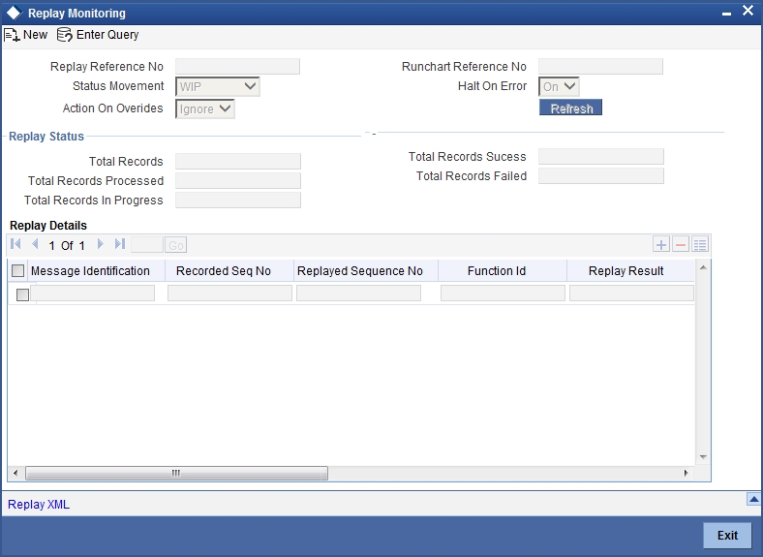This screenshot has width=763, height=557.
Task: Click the Enter Query toolbar icon
Action: pyautogui.click(x=64, y=35)
